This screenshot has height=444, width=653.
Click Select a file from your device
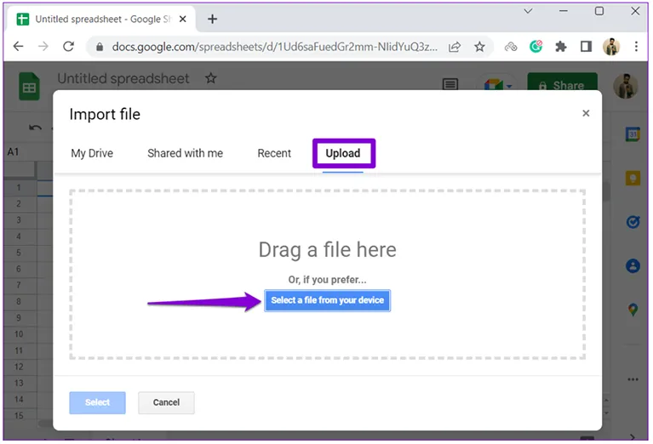click(x=327, y=300)
